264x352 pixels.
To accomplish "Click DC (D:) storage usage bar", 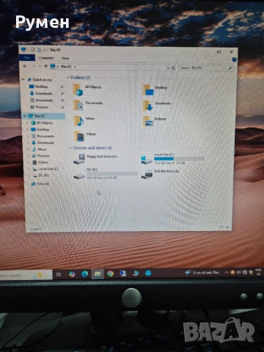I will click(x=111, y=174).
